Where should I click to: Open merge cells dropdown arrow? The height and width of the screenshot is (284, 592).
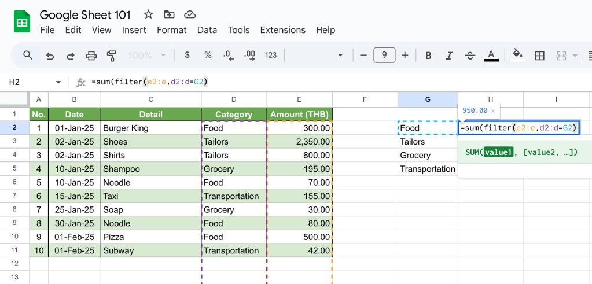(x=575, y=56)
